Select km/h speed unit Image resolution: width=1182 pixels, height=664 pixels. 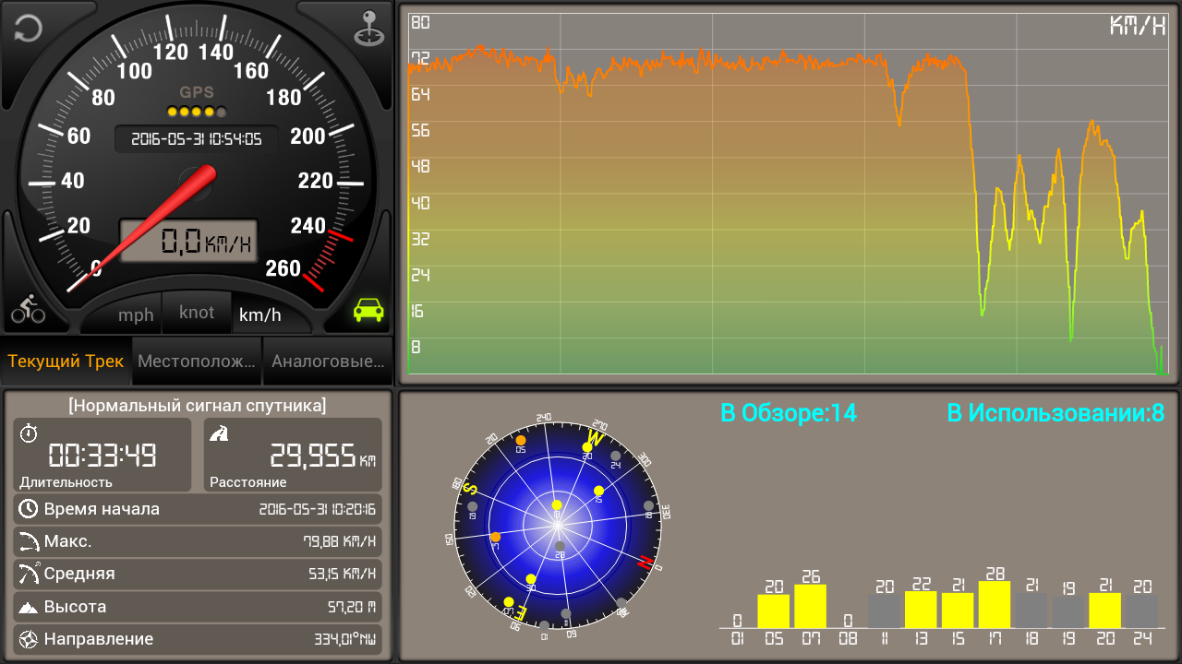pos(260,315)
